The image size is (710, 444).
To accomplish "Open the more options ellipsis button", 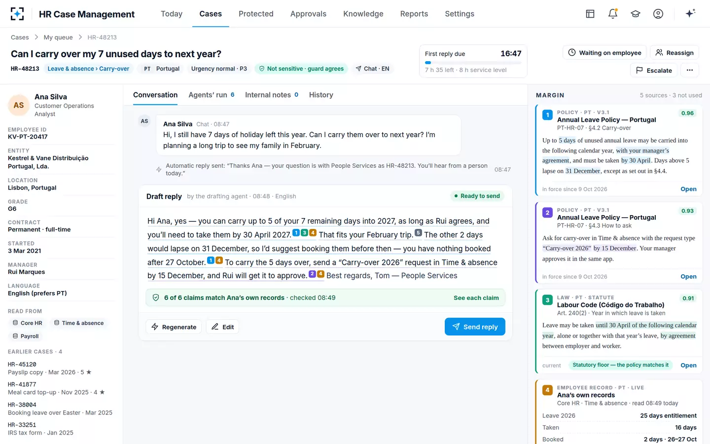I will (x=690, y=70).
